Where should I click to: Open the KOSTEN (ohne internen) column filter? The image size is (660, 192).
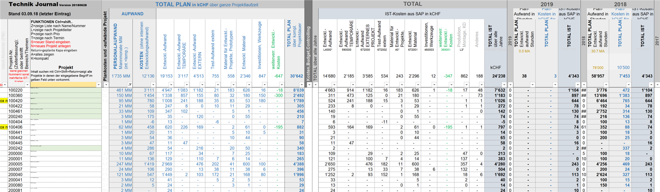153,84
